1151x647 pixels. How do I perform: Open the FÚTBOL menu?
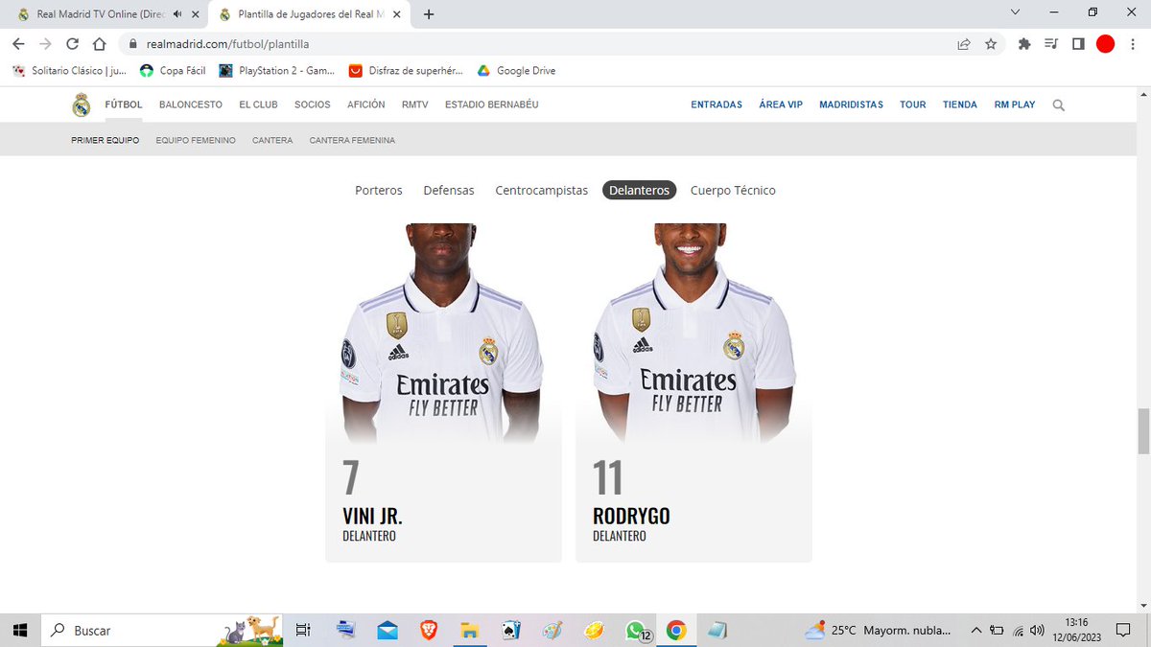click(124, 104)
